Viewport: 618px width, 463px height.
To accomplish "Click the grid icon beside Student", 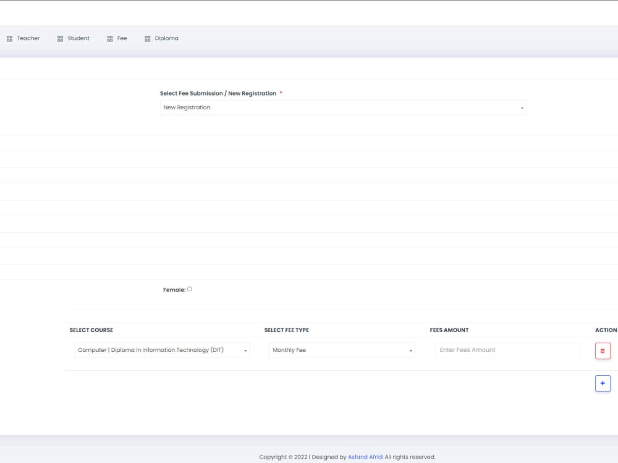I will point(59,38).
